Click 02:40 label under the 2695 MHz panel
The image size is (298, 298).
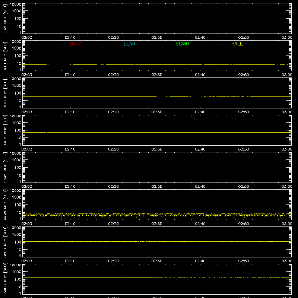[x=200, y=187]
